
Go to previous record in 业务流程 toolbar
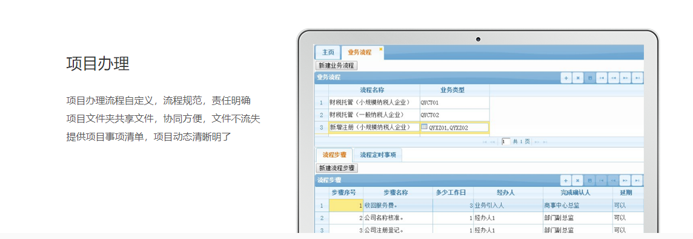tap(614, 78)
